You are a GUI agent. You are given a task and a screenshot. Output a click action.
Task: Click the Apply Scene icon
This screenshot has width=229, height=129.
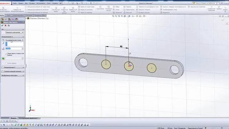click(140, 16)
